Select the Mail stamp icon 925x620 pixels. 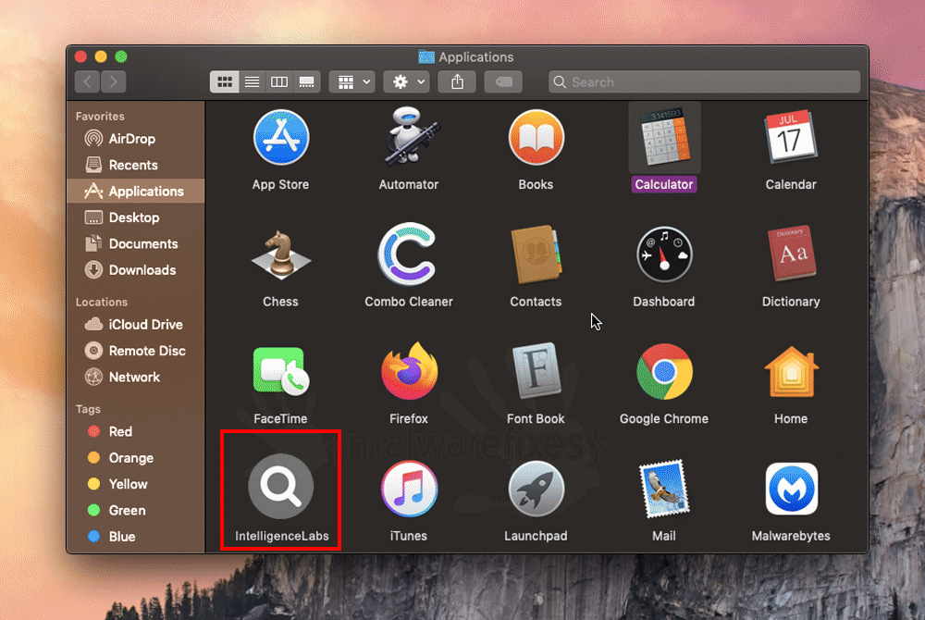pyautogui.click(x=664, y=489)
